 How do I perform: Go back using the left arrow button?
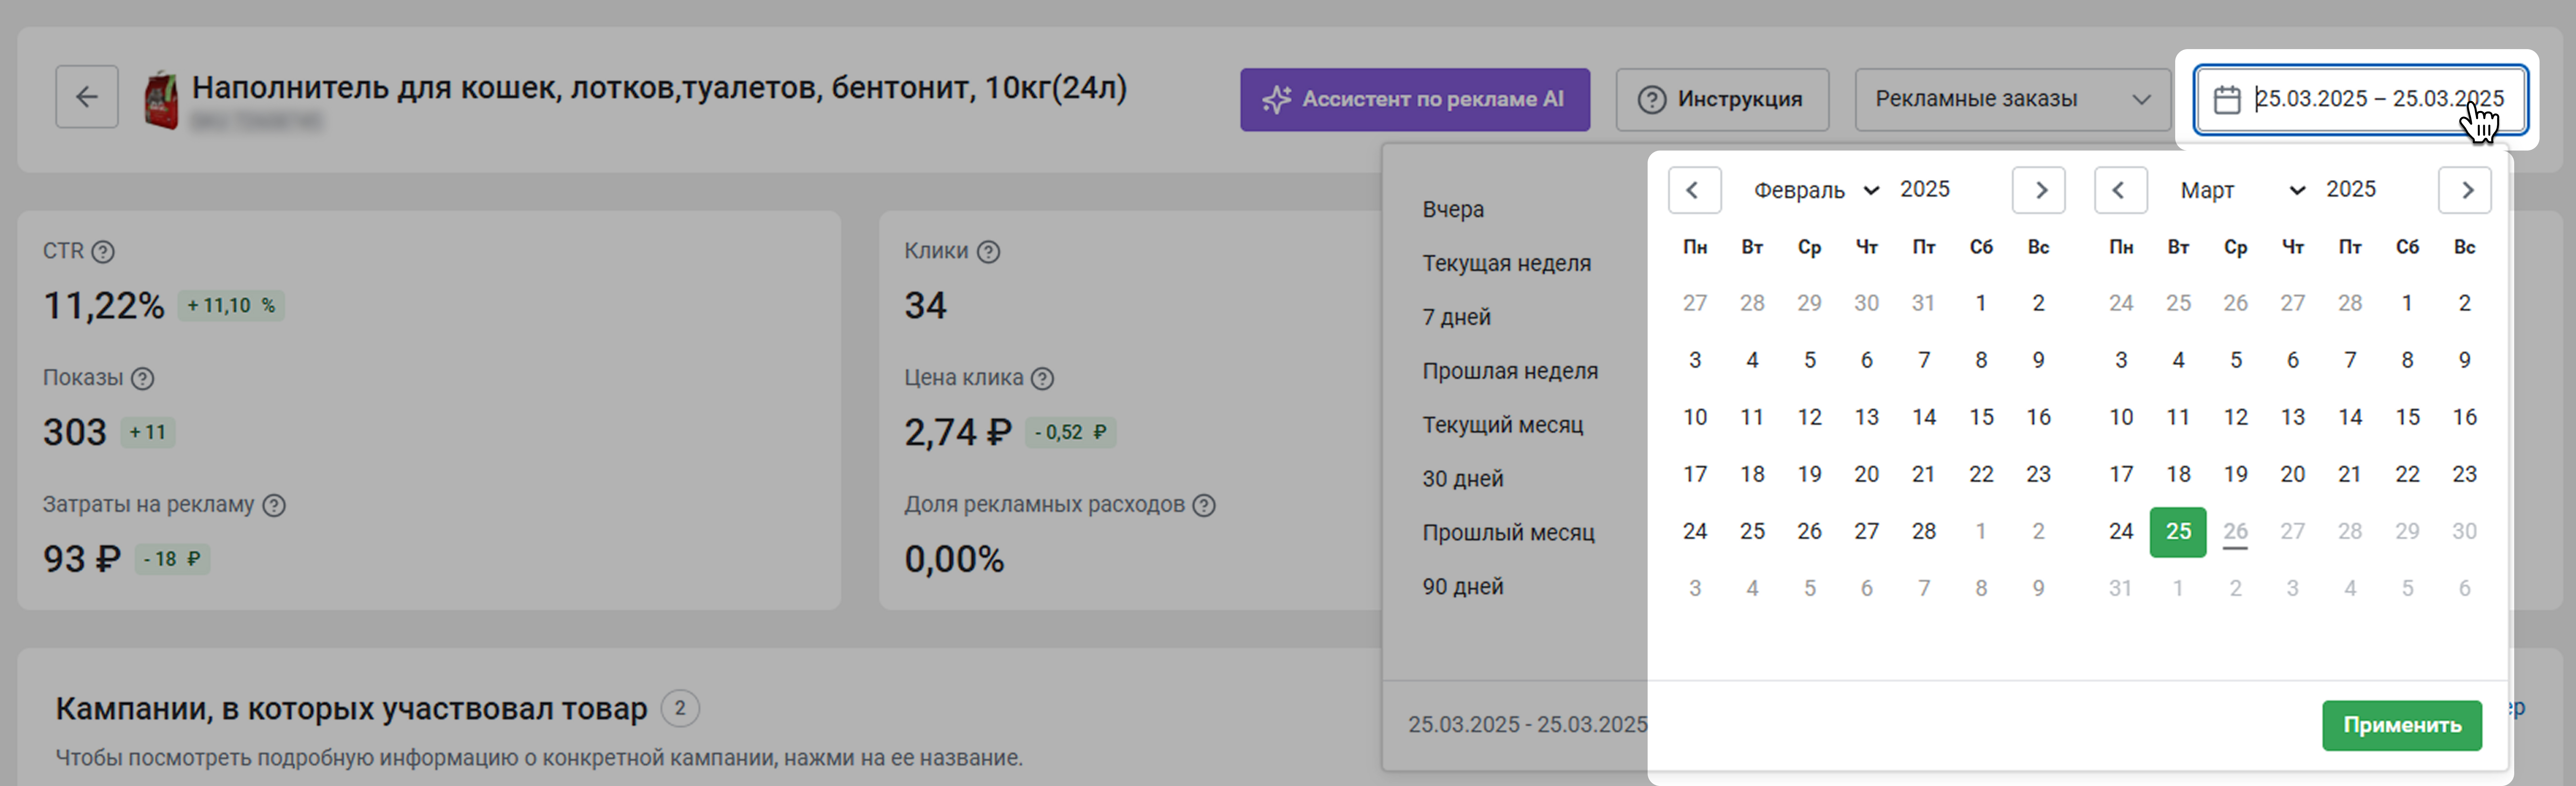[x=87, y=97]
